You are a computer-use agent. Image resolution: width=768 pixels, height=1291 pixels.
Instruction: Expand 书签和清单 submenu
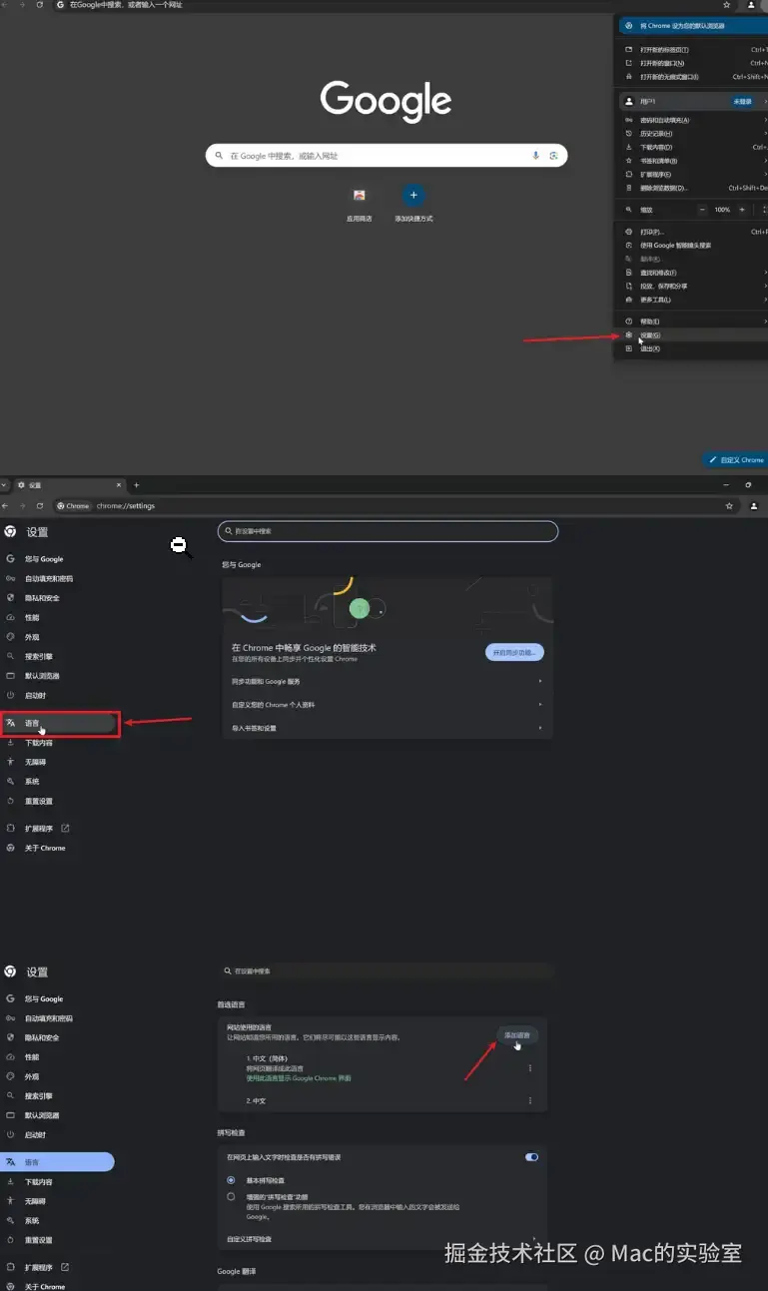pos(693,161)
